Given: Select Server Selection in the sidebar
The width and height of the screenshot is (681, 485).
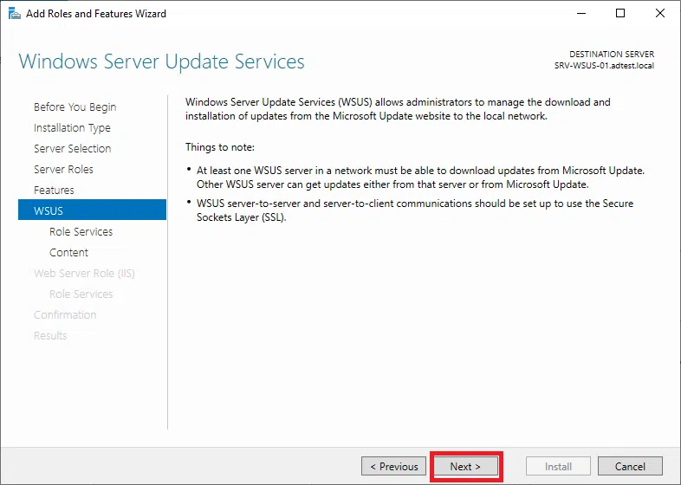Looking at the screenshot, I should point(72,149).
